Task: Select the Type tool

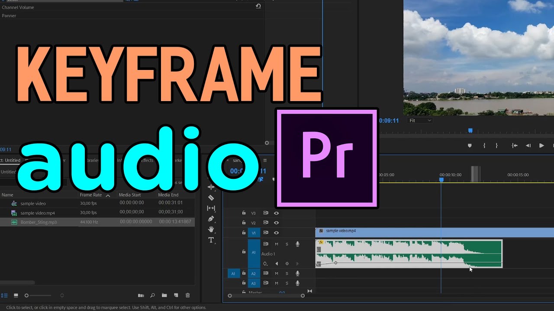Action: click(211, 240)
